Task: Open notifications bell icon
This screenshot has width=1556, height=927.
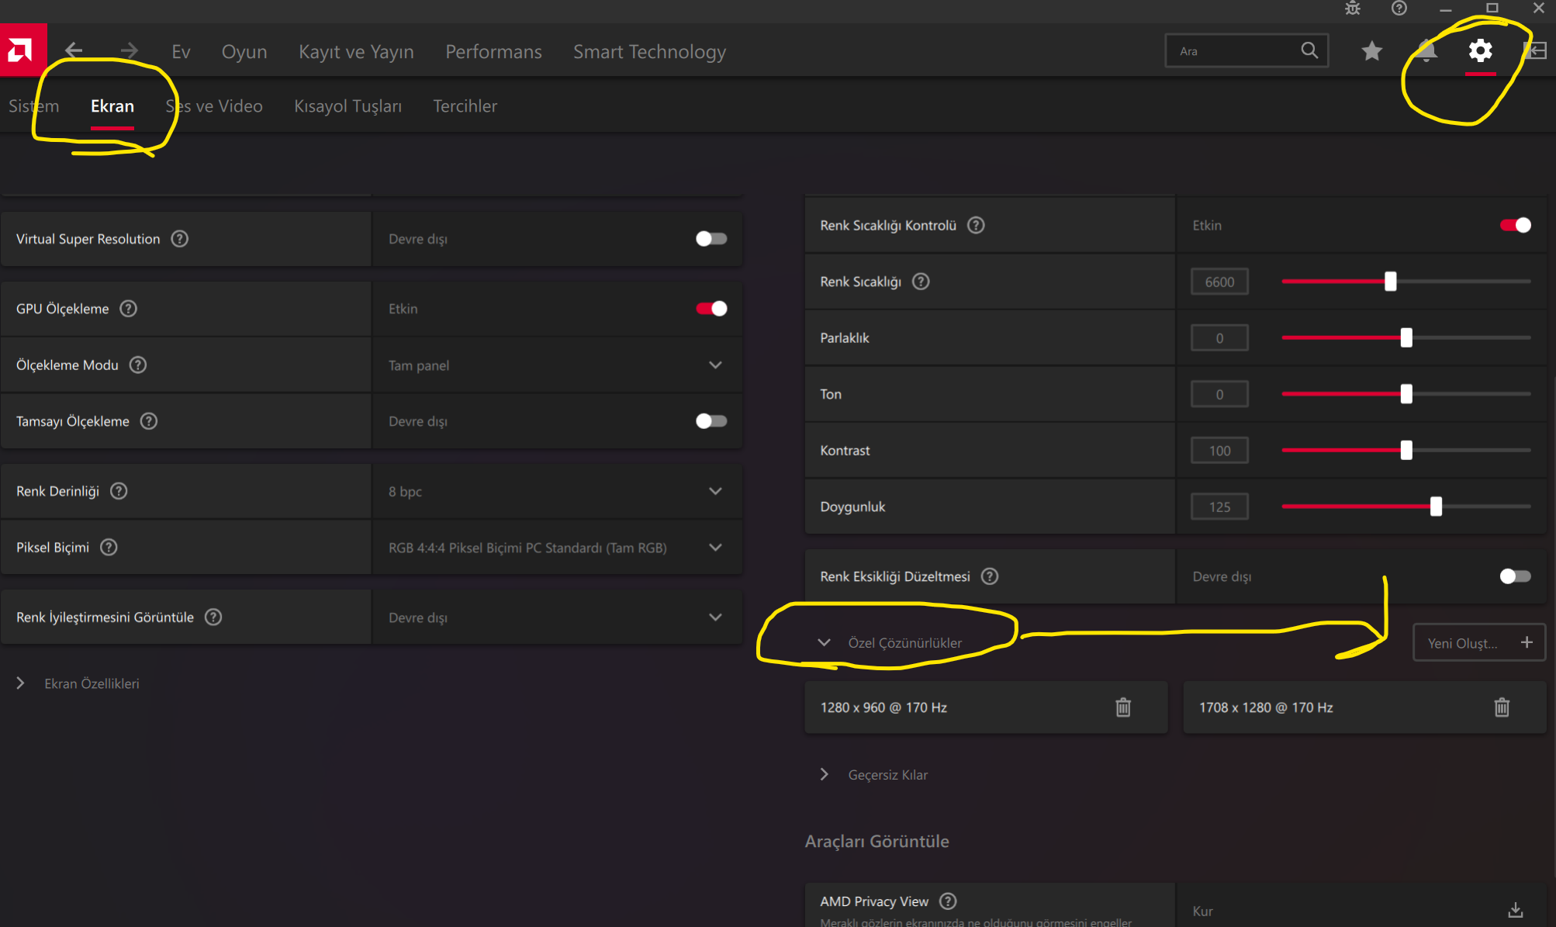Action: click(1426, 51)
